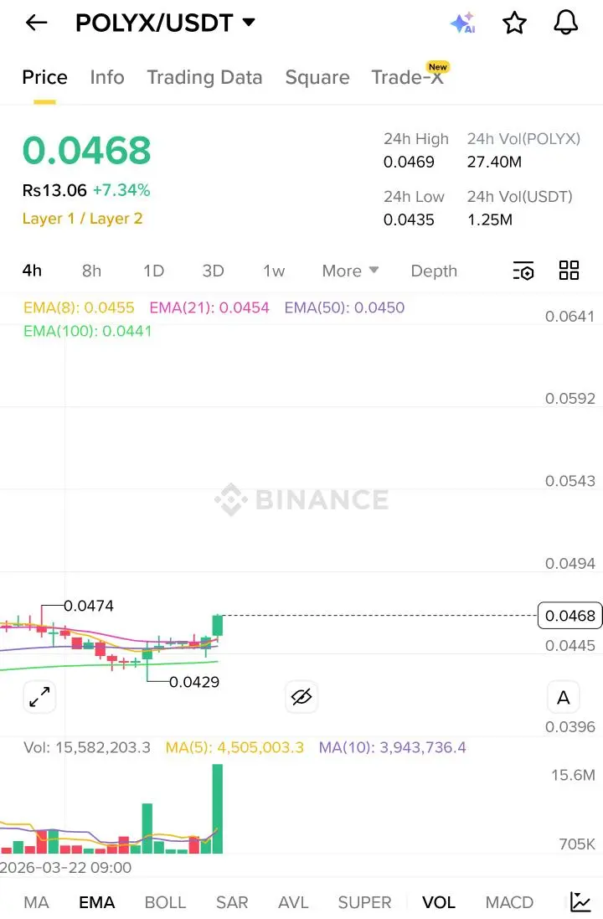Select the 8h timeframe
This screenshot has width=603, height=919.
[91, 271]
